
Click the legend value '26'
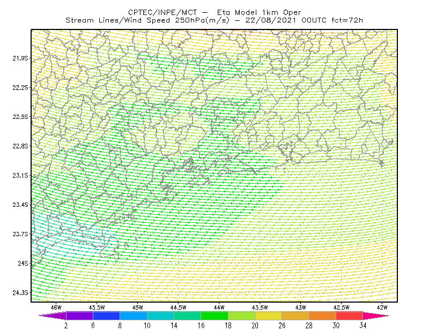[282, 326]
